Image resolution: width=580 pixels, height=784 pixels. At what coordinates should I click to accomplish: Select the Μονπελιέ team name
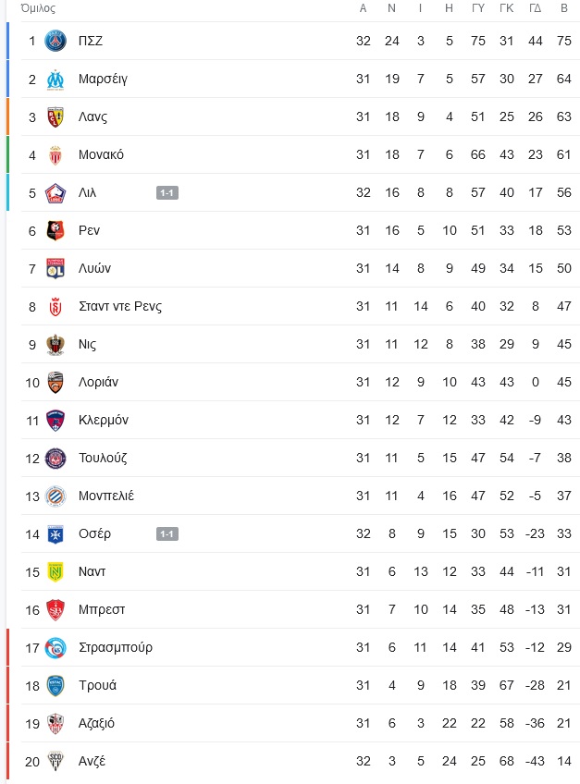click(x=106, y=496)
